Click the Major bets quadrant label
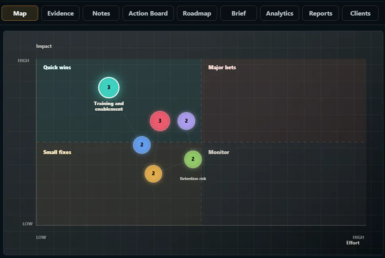This screenshot has height=258, width=385. point(222,67)
